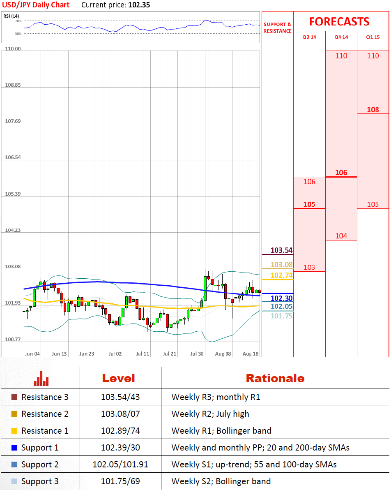Select the Q4 14 forecast column header
This screenshot has width=391, height=490.
point(341,37)
